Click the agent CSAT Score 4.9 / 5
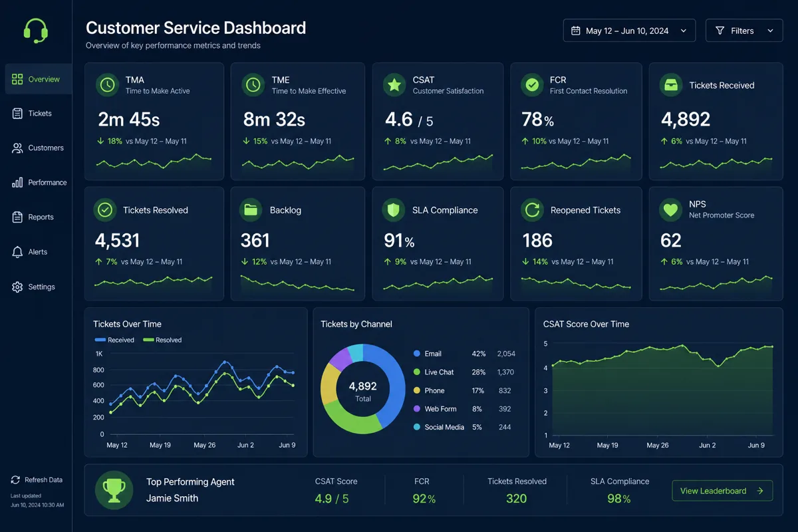 click(x=332, y=498)
